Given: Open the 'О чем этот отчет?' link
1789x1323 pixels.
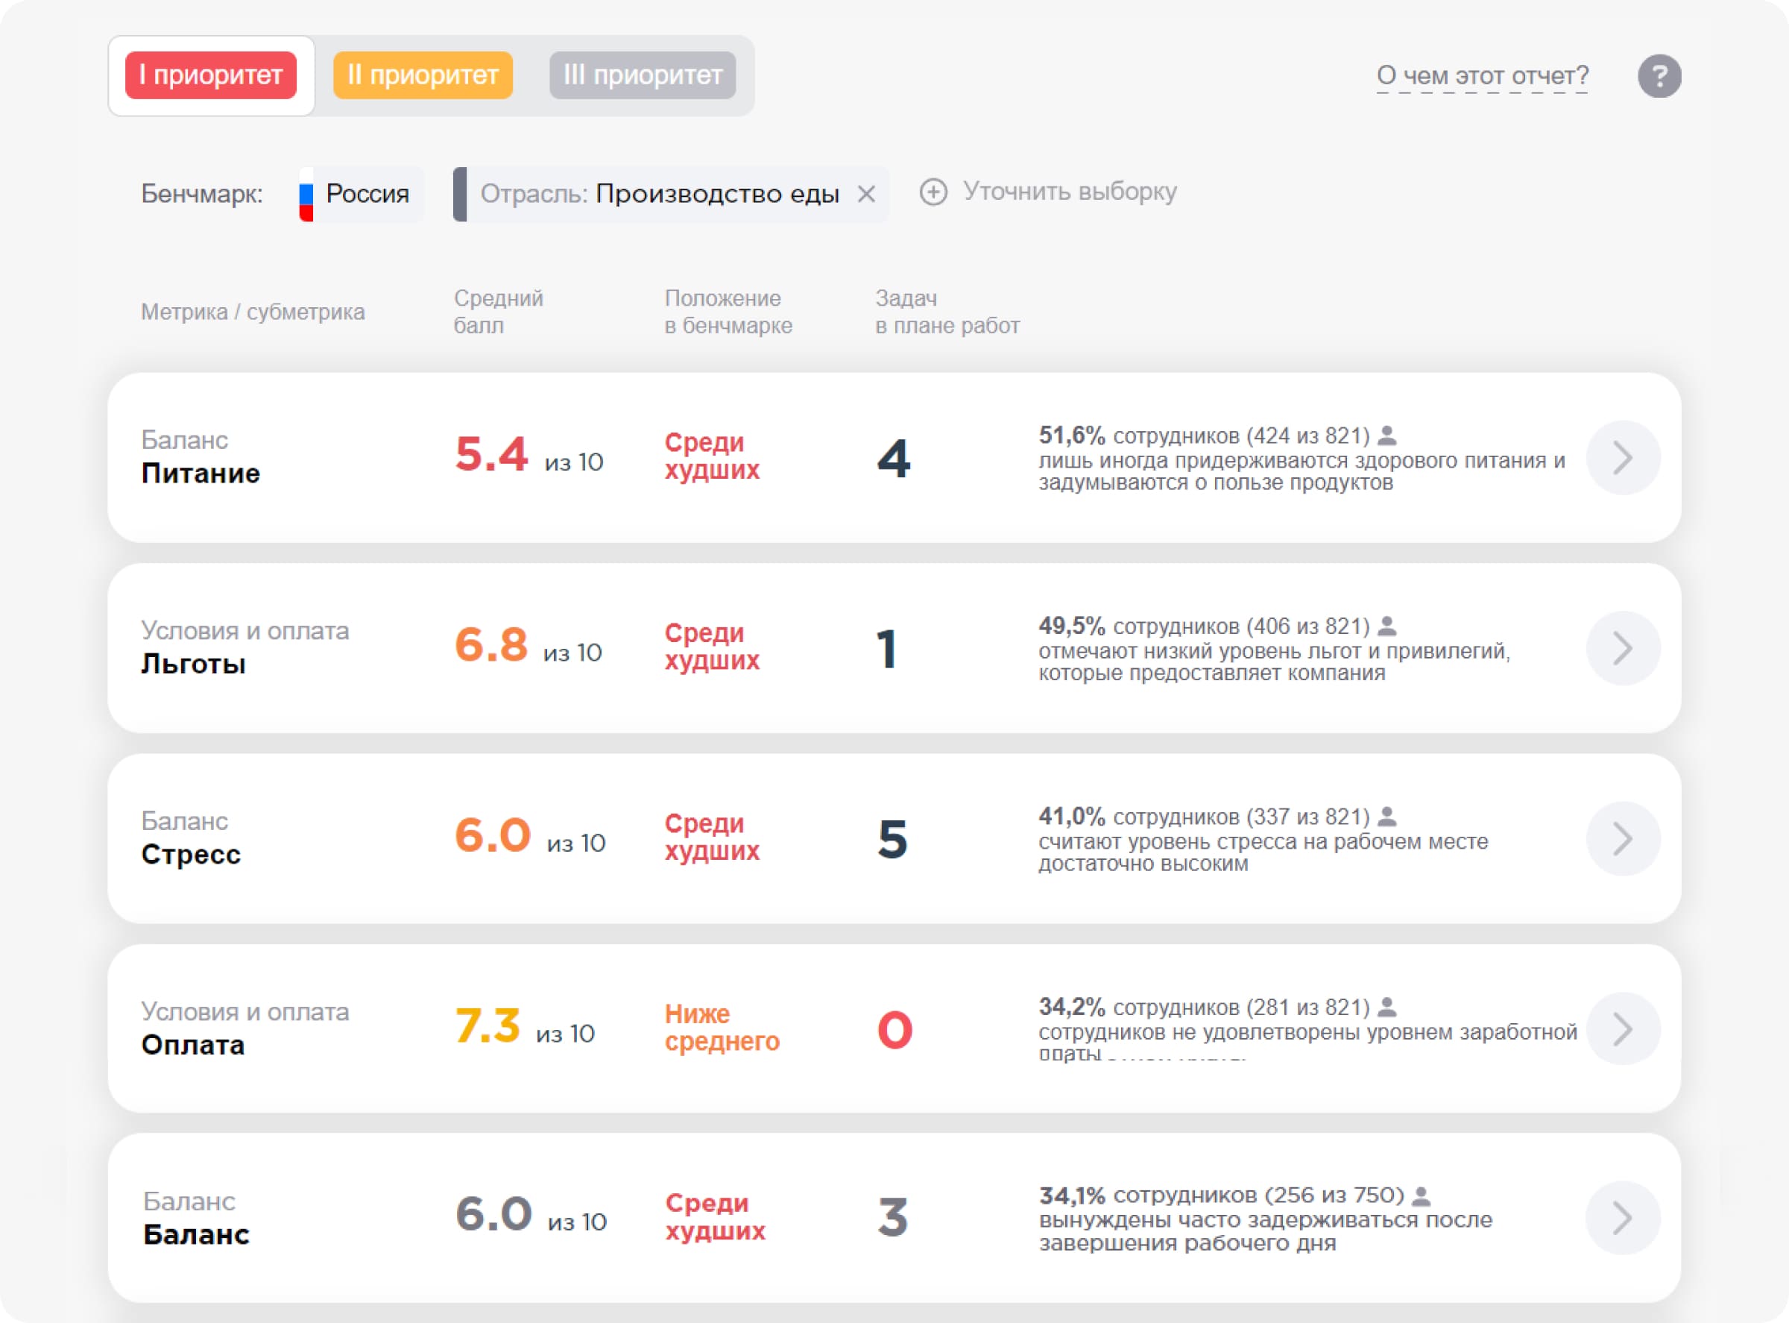Looking at the screenshot, I should pyautogui.click(x=1483, y=75).
